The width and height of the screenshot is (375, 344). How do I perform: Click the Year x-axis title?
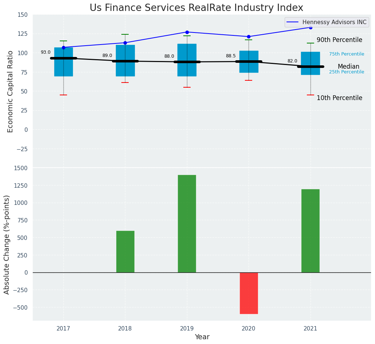pos(202,337)
